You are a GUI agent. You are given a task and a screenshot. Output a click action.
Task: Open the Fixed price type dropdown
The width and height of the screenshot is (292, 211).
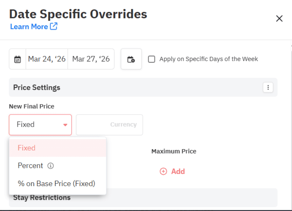[40, 124]
